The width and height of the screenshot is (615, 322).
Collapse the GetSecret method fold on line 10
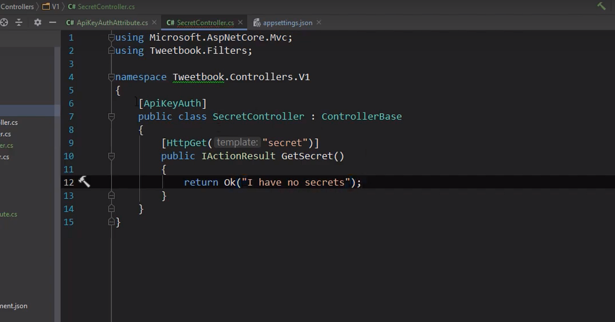click(x=111, y=156)
